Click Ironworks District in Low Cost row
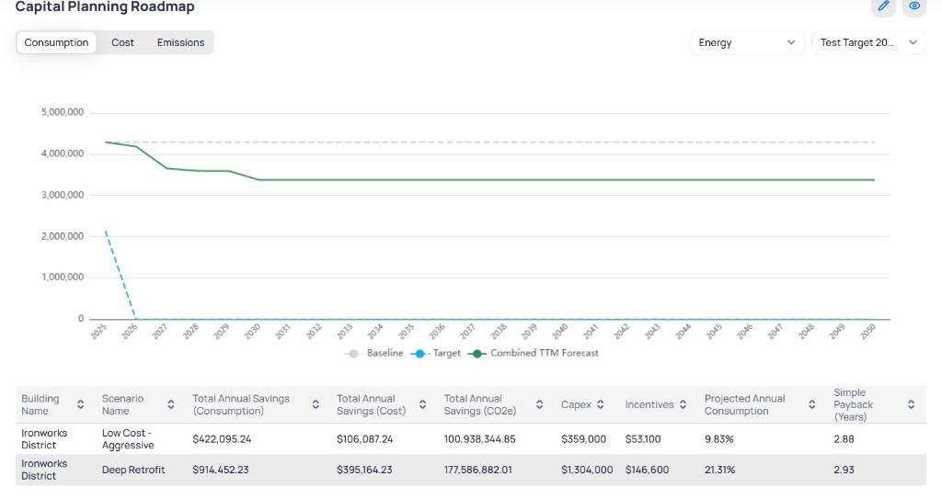The image size is (942, 499). [x=44, y=439]
